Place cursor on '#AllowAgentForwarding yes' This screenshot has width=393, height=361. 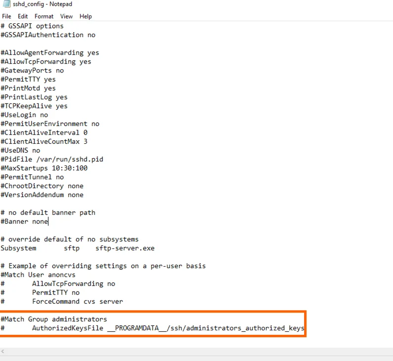(50, 53)
